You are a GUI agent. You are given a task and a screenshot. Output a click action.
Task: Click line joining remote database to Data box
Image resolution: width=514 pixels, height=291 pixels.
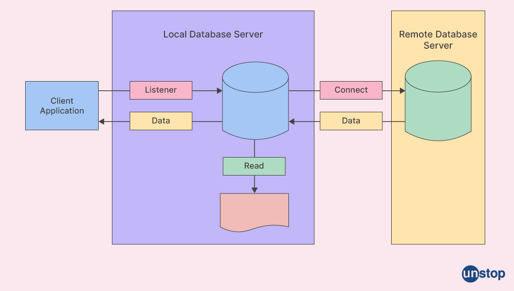point(394,122)
